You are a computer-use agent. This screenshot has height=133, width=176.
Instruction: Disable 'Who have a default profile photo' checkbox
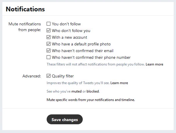48,44
